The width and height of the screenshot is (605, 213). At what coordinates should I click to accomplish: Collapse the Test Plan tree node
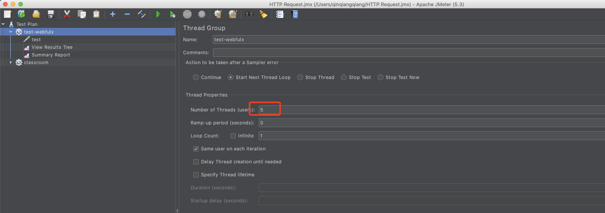click(3, 24)
